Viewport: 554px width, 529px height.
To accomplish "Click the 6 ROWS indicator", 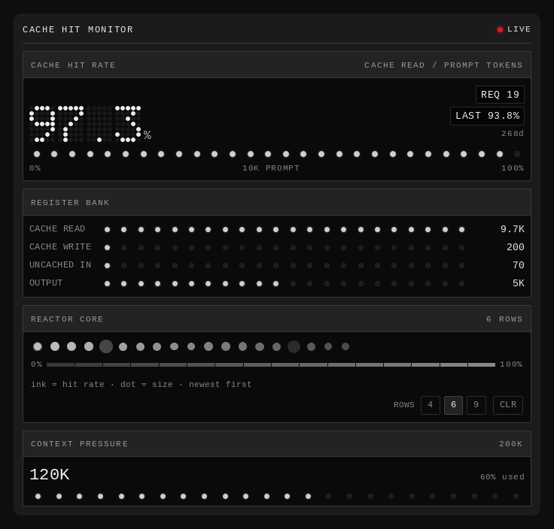I will tap(504, 319).
